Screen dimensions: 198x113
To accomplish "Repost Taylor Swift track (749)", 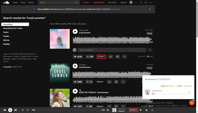I will [x=90, y=56].
